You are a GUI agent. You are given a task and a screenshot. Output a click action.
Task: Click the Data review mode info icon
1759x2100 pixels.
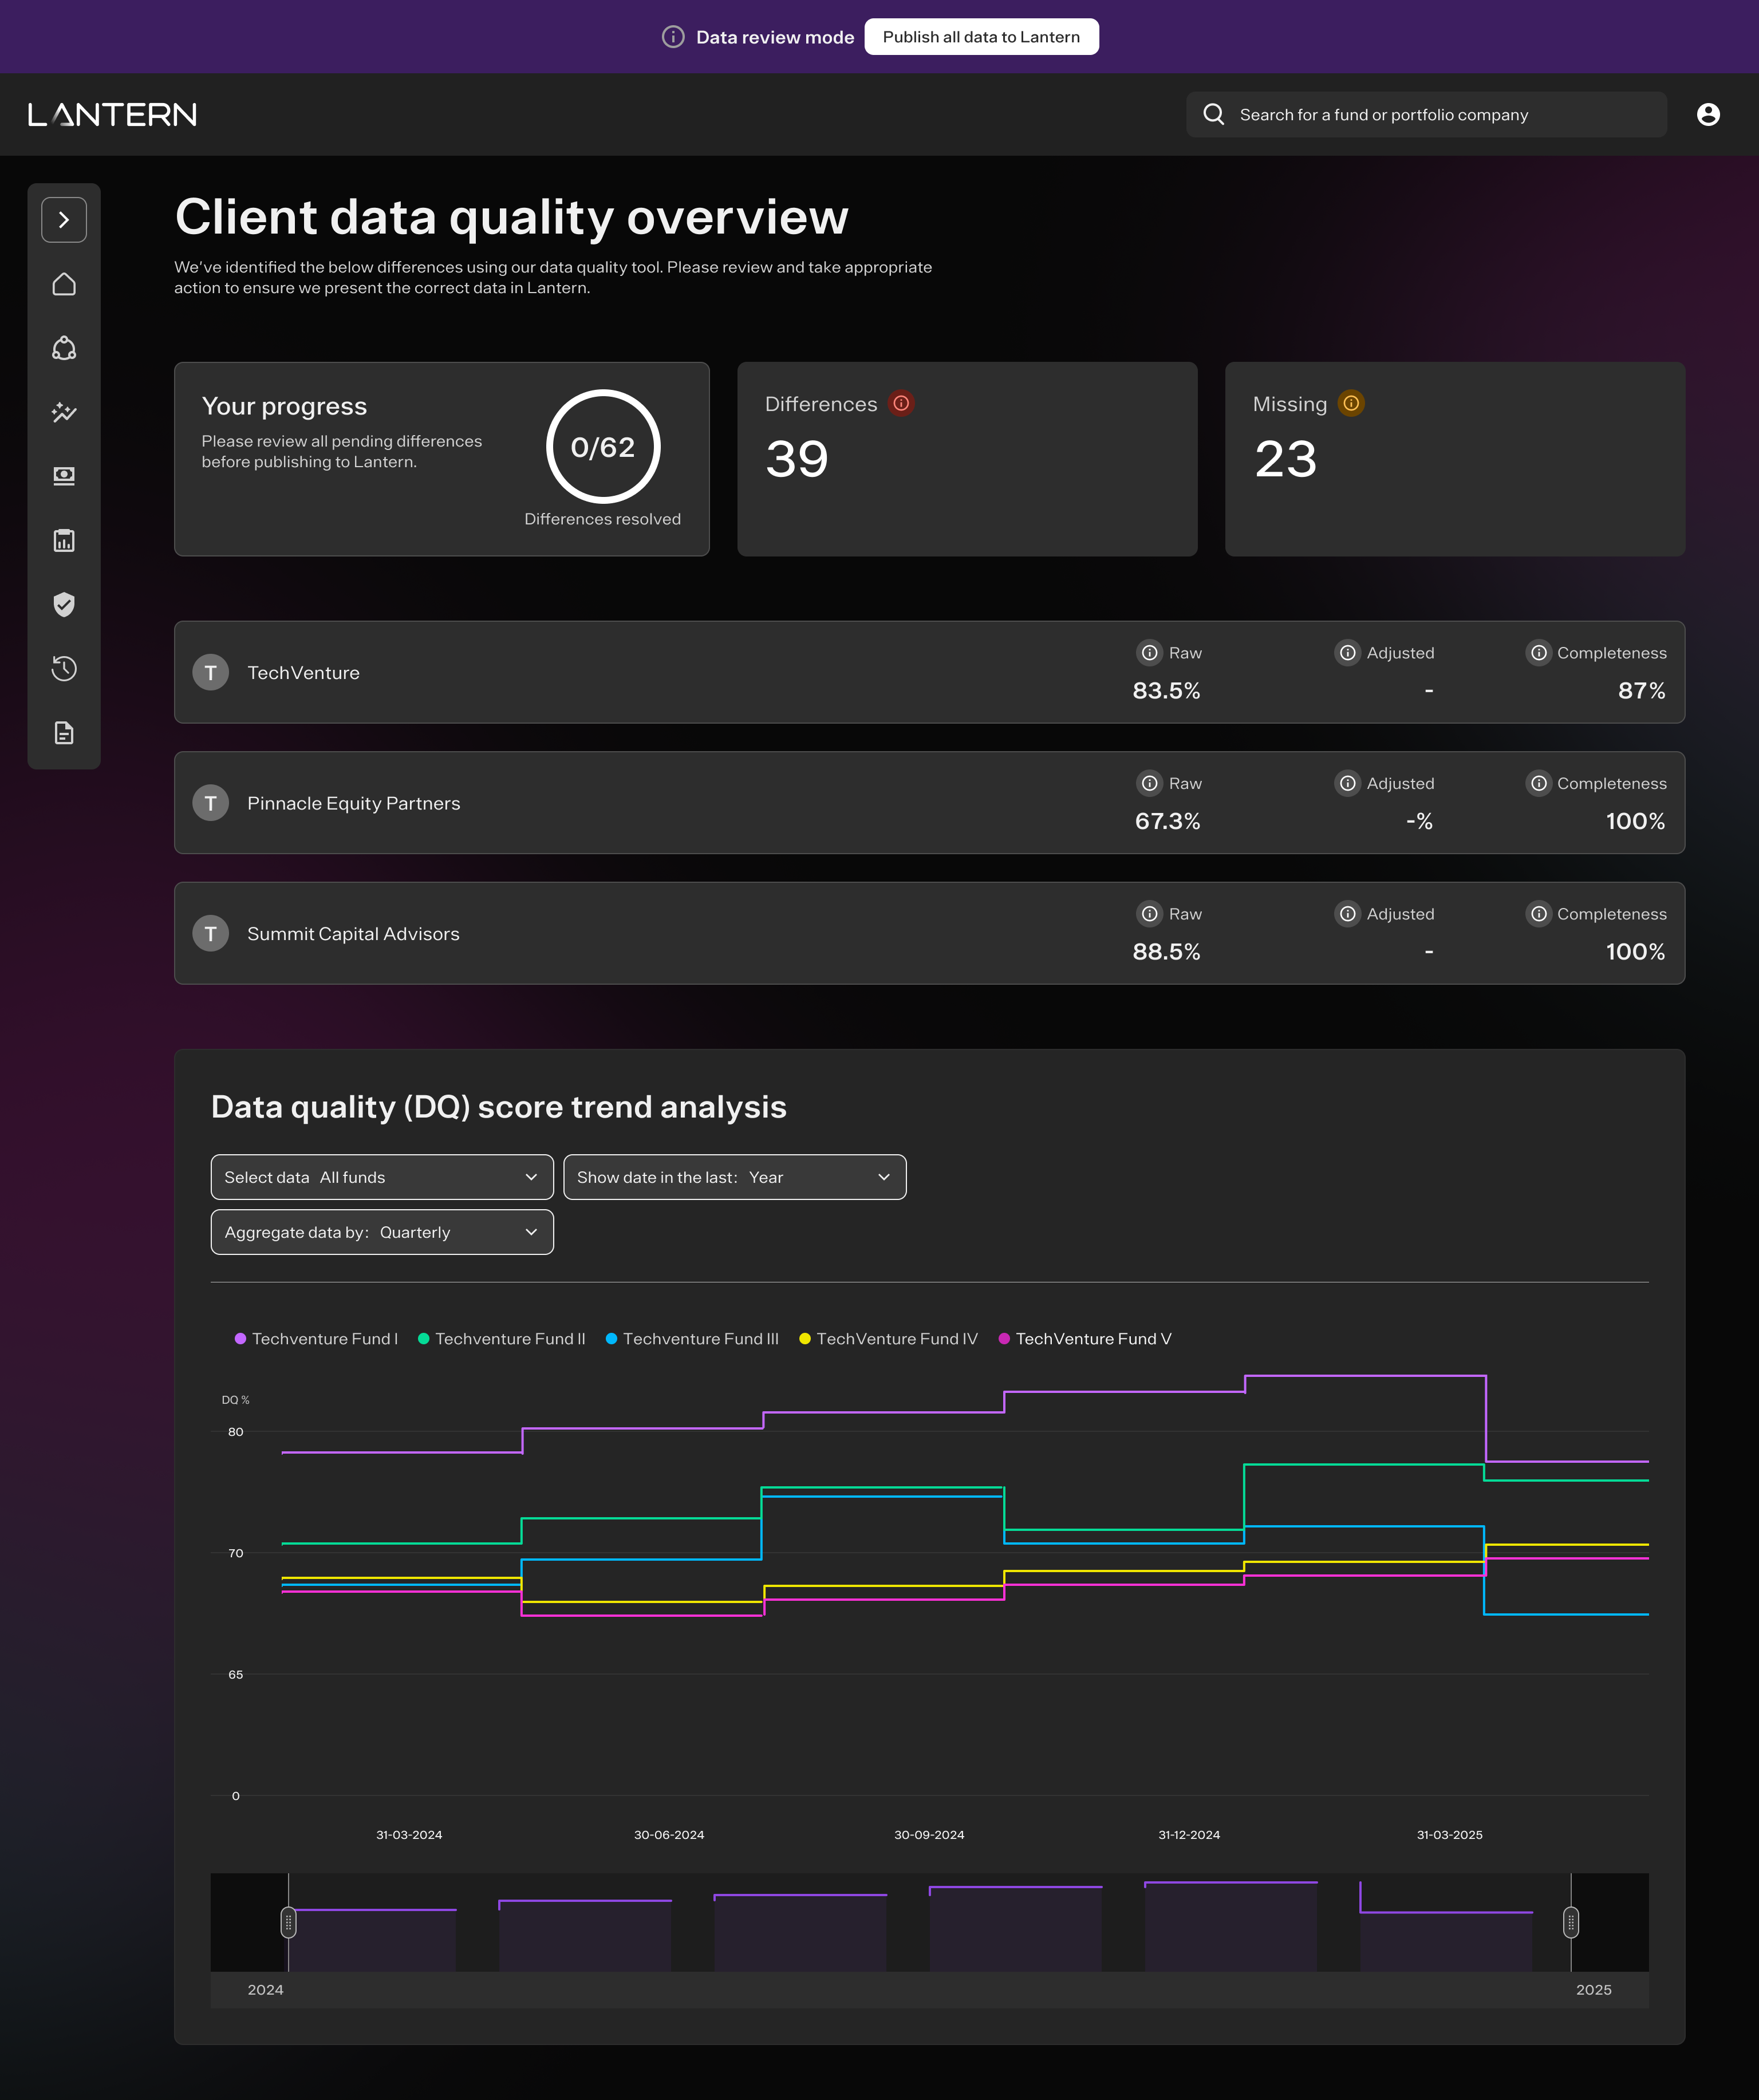(673, 37)
